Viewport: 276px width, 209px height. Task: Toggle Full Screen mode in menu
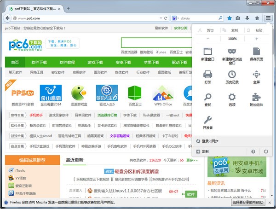[x=256, y=74]
